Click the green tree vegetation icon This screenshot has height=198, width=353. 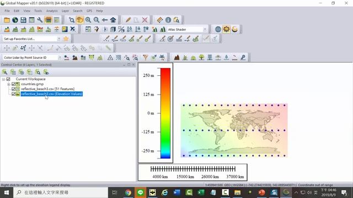(201, 58)
